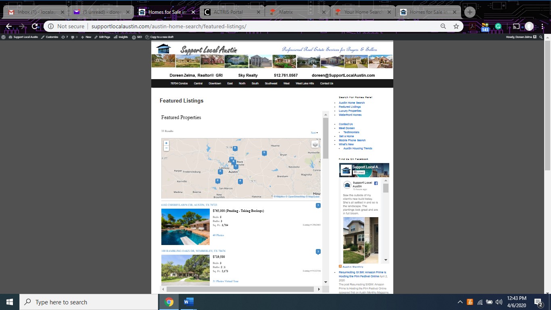Click map marker number 2 near San Marcos
Screen dimensions: 551x310
coord(218,181)
